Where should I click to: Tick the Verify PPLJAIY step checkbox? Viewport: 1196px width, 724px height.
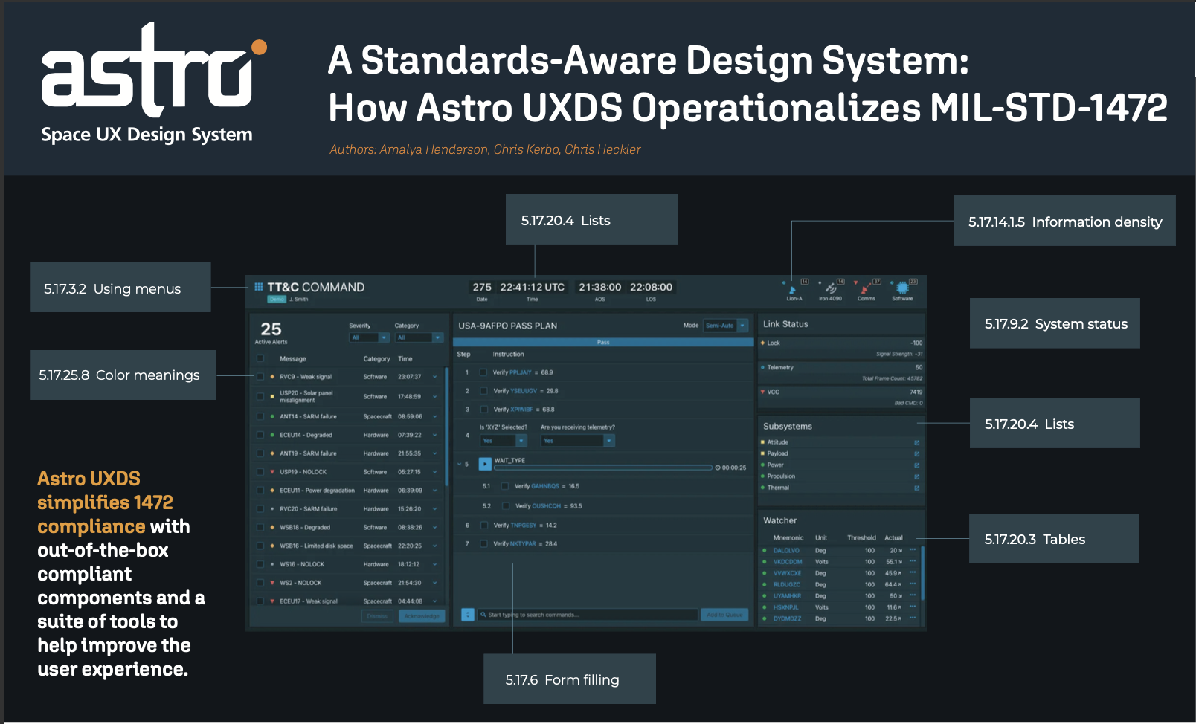[x=483, y=372]
